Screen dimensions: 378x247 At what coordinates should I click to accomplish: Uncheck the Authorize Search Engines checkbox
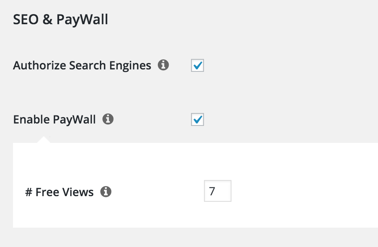tap(197, 65)
